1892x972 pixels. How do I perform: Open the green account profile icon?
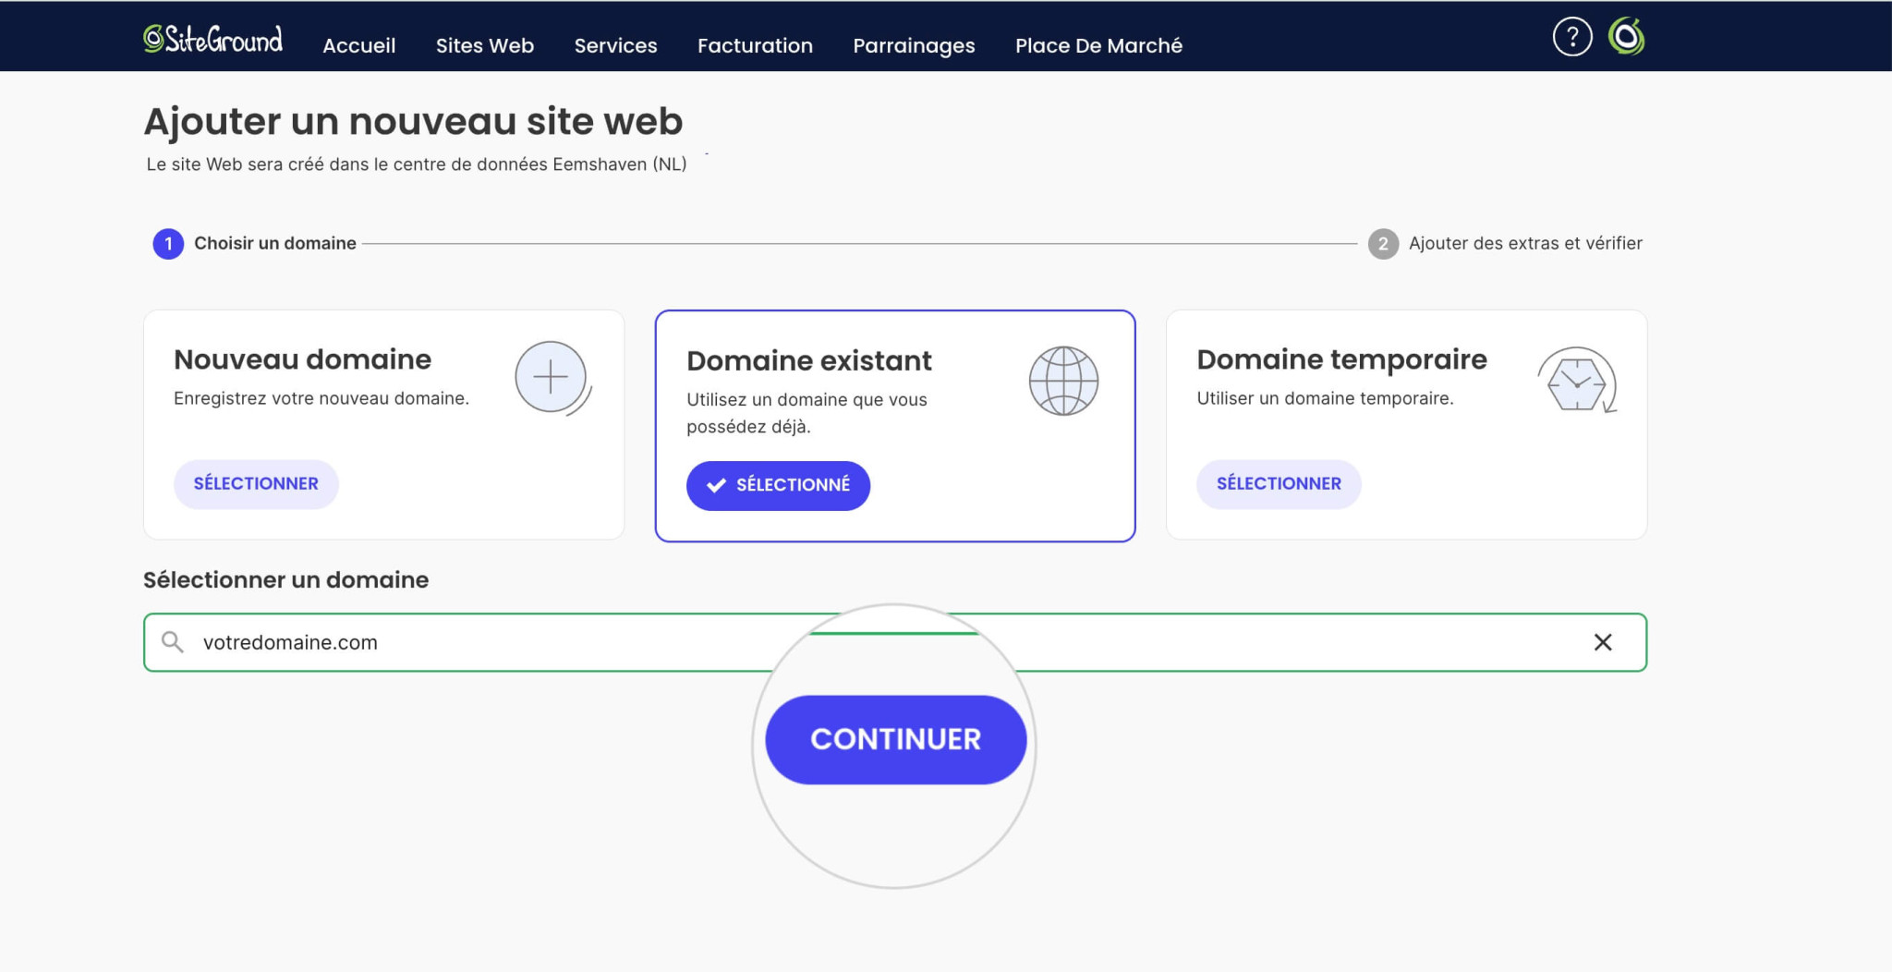(x=1627, y=37)
